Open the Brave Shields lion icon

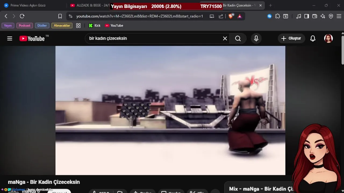pos(231,16)
